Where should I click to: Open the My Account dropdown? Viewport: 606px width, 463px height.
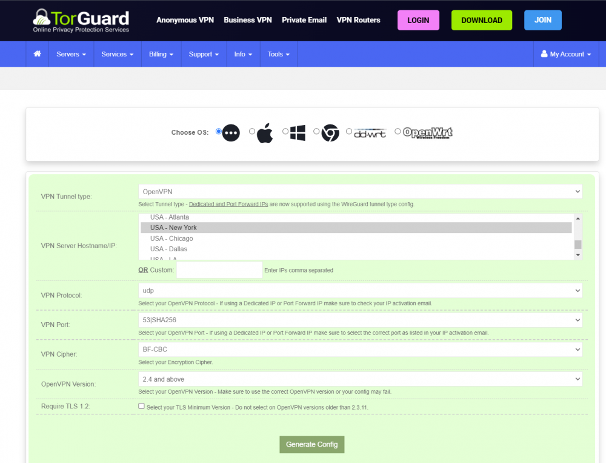point(566,54)
